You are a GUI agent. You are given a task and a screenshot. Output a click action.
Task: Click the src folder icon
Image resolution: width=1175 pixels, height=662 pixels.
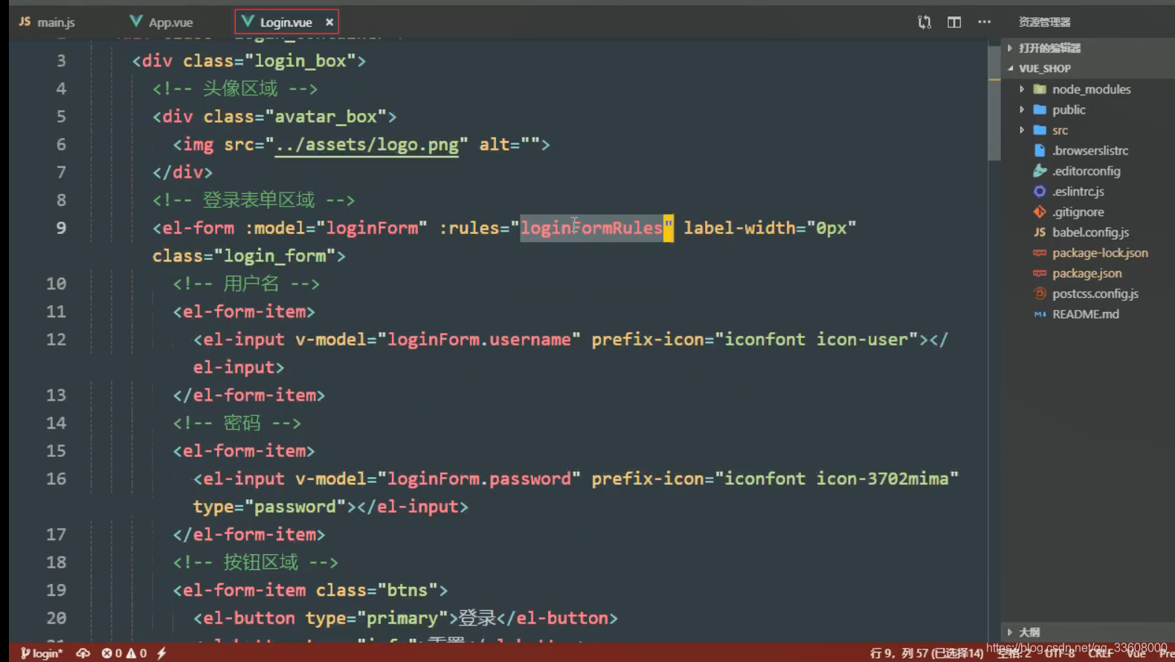pyautogui.click(x=1040, y=130)
